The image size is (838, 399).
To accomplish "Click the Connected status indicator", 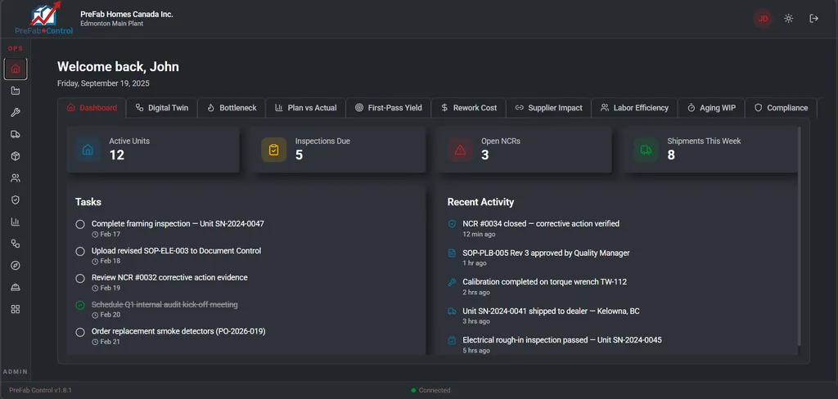I will 430,391.
